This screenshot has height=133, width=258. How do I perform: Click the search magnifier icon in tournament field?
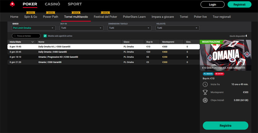[15, 36]
